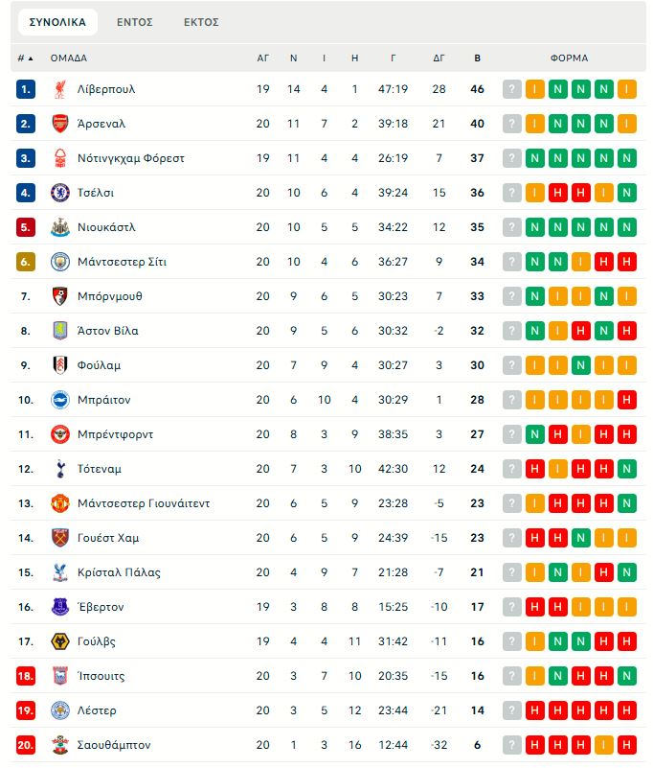Click the Liverpool club crest icon

point(60,89)
